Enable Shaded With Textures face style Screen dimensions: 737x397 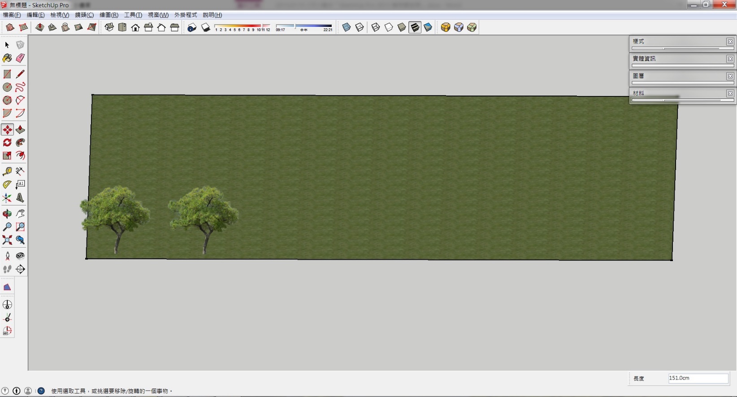tap(415, 27)
